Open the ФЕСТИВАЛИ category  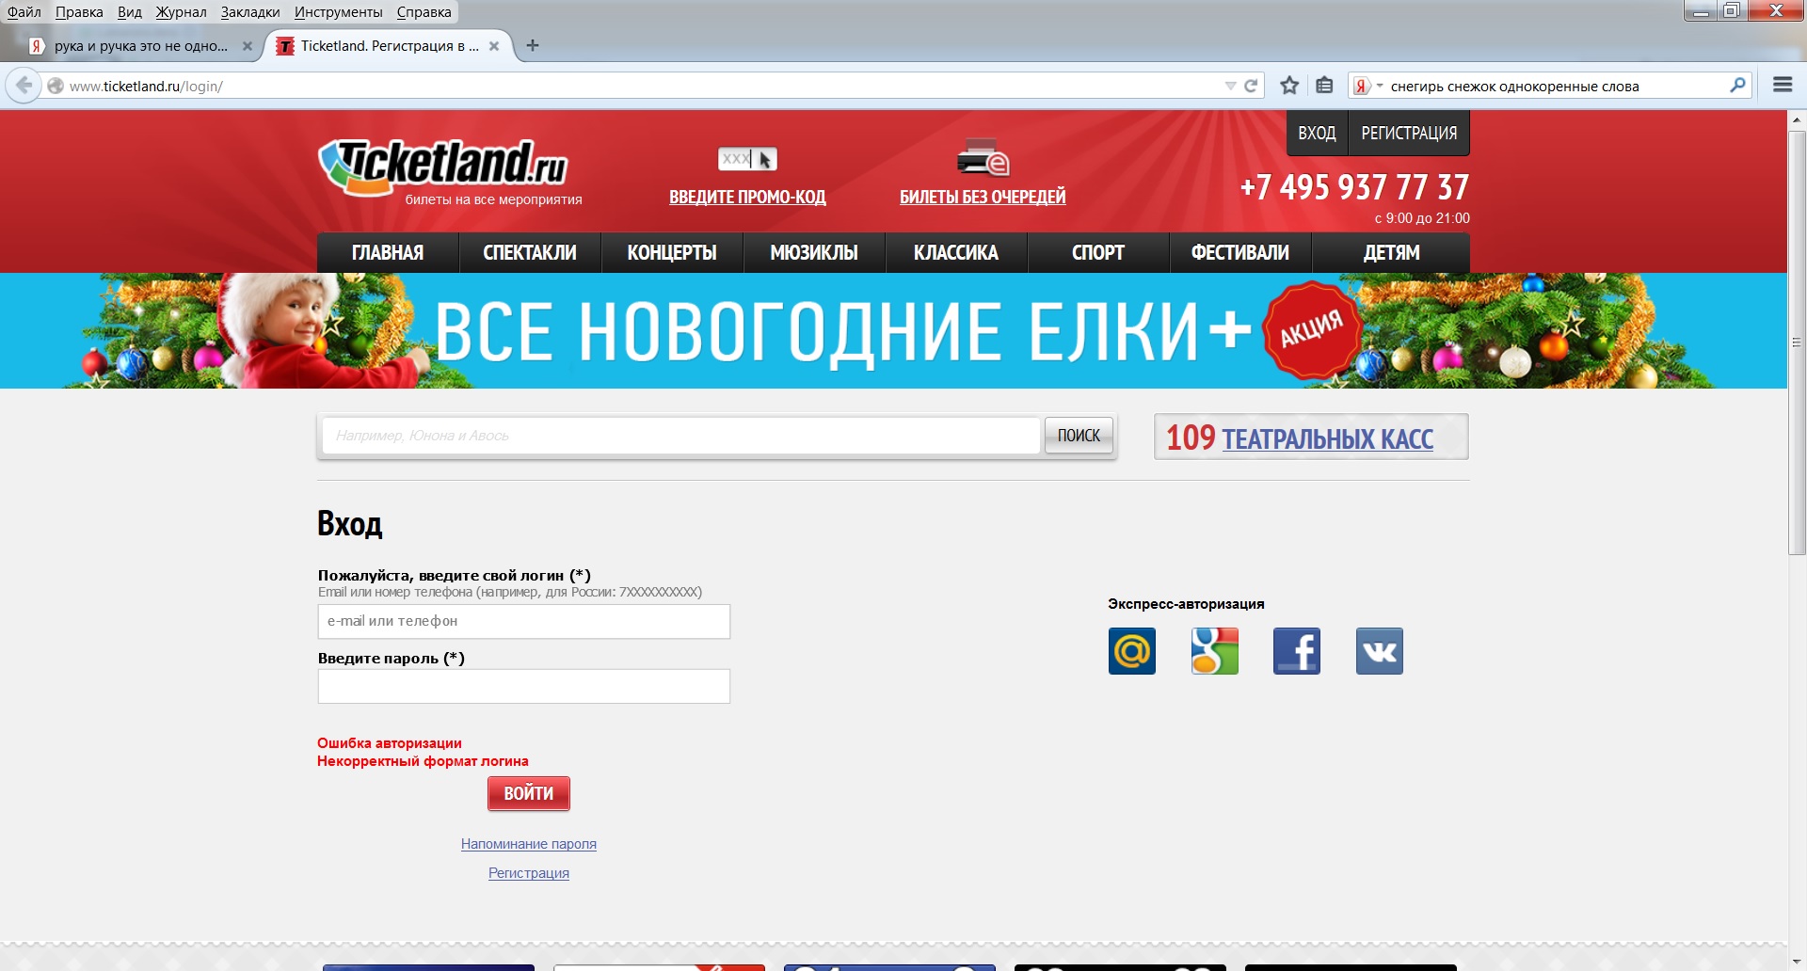1240,252
